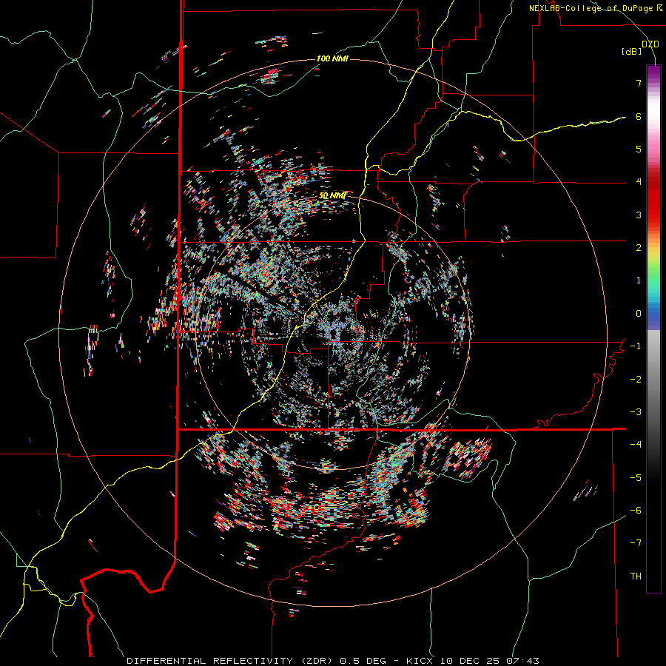Click legend value 3 on color scale
Image resolution: width=666 pixels, height=666 pixels.
[x=639, y=215]
